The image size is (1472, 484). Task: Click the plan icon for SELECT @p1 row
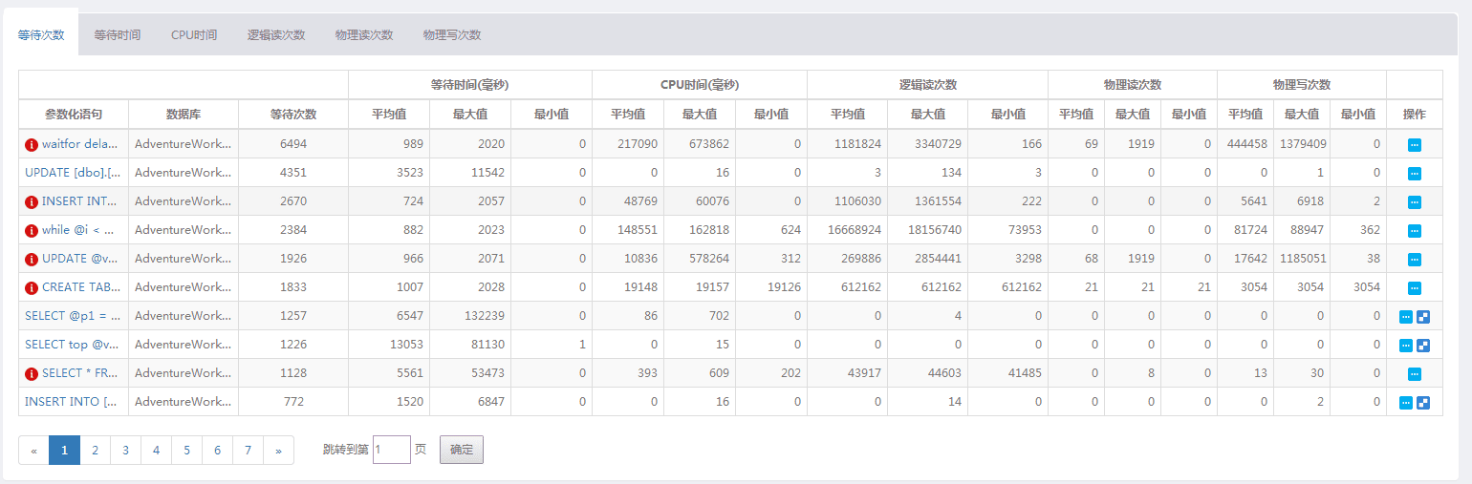coord(1422,317)
